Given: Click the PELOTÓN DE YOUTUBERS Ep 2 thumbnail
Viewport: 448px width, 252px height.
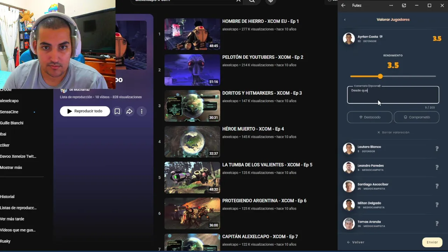Looking at the screenshot, I should pos(192,70).
